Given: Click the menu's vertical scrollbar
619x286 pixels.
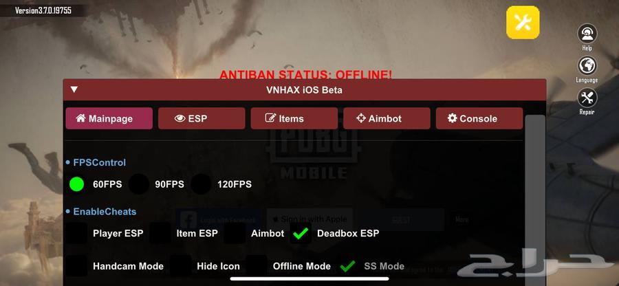Looking at the screenshot, I should click(x=535, y=199).
